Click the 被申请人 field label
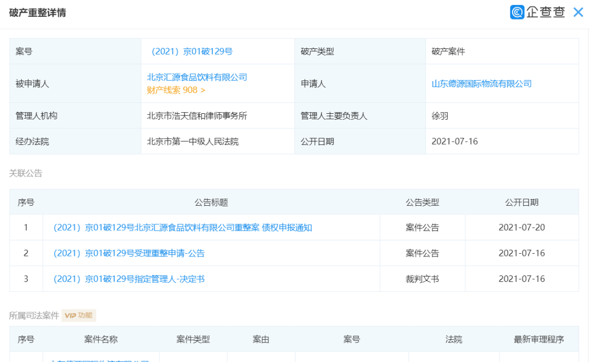589x362 pixels. [x=32, y=84]
